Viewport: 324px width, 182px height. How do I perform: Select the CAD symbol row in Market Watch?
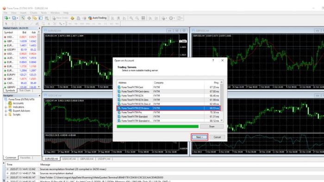tap(20, 83)
